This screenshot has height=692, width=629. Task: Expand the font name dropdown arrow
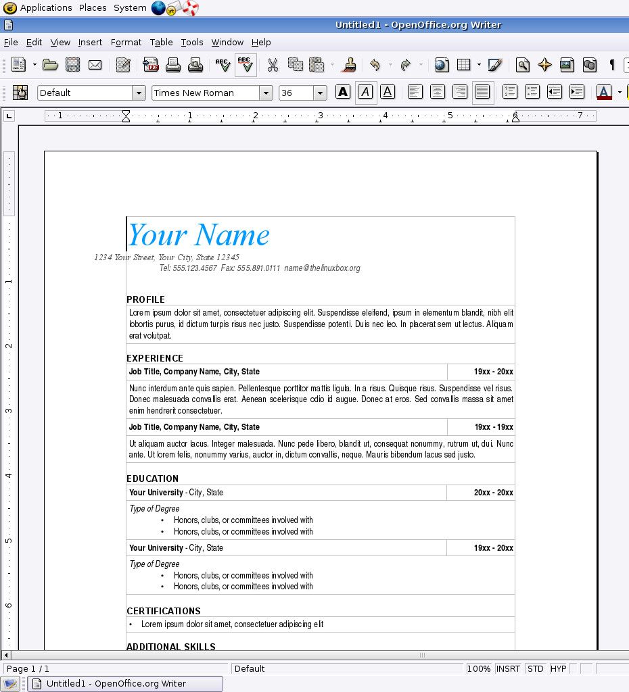tap(266, 93)
